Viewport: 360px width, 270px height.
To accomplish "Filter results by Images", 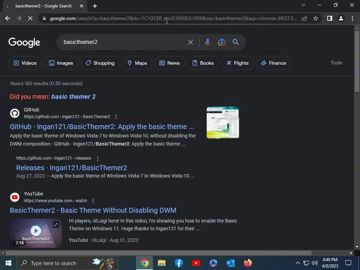I will point(61,63).
